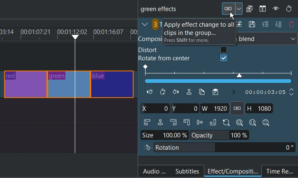Click the blue keyframe zoom bar
Viewport: 298px width, 178px height.
point(218,81)
